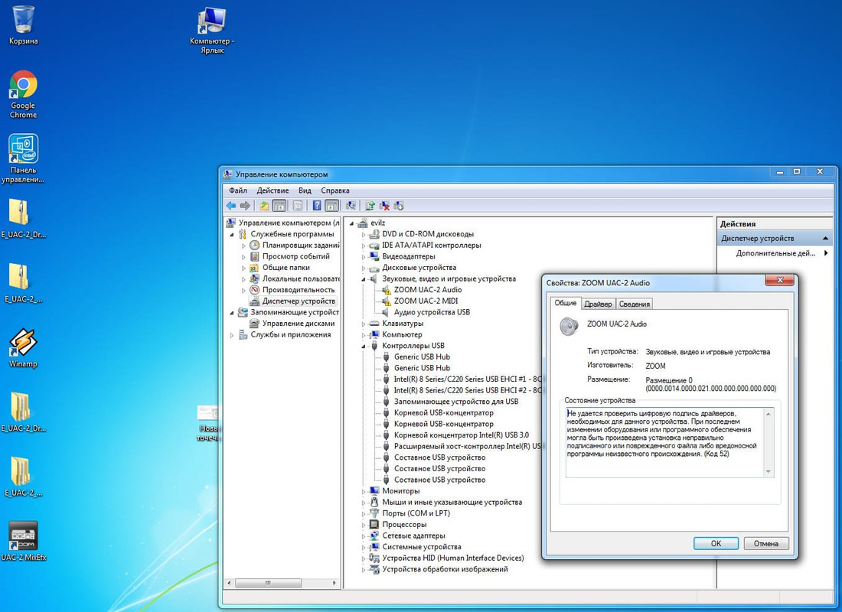Click Отмена in the properties dialog
The height and width of the screenshot is (612, 842).
point(765,543)
